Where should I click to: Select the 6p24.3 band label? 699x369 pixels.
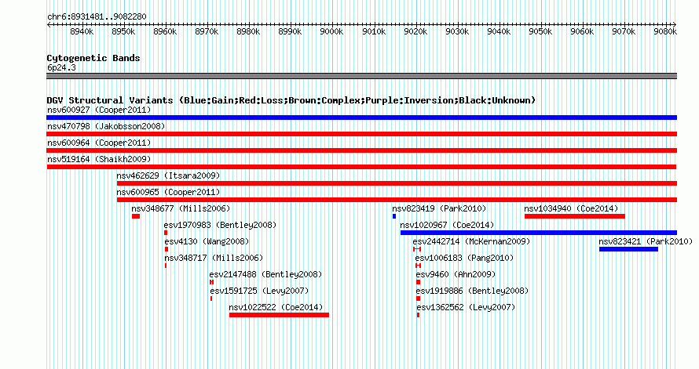coord(61,68)
